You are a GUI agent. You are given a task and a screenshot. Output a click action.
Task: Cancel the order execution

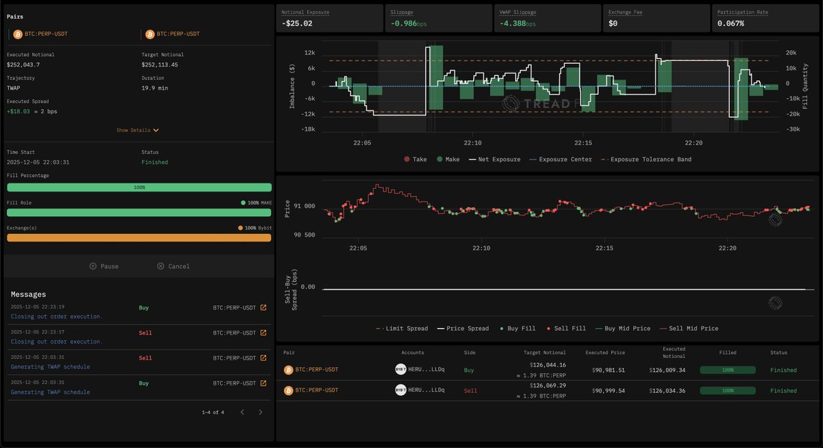click(174, 266)
